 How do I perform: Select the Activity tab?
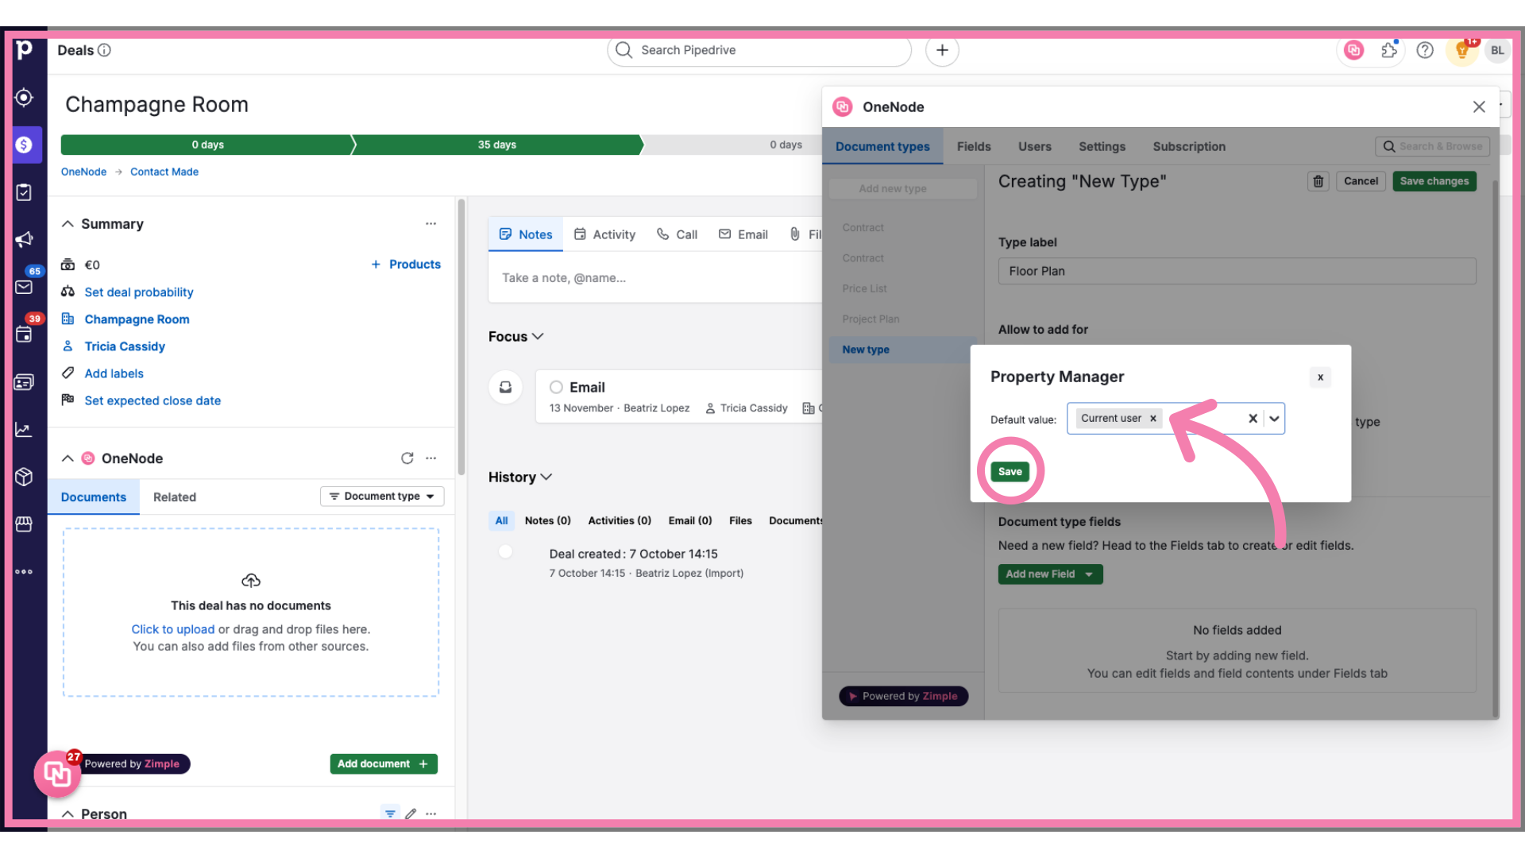pos(604,234)
